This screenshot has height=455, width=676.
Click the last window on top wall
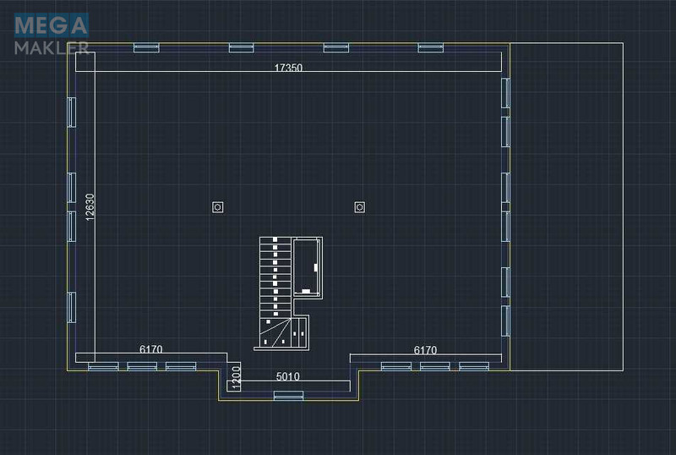431,47
